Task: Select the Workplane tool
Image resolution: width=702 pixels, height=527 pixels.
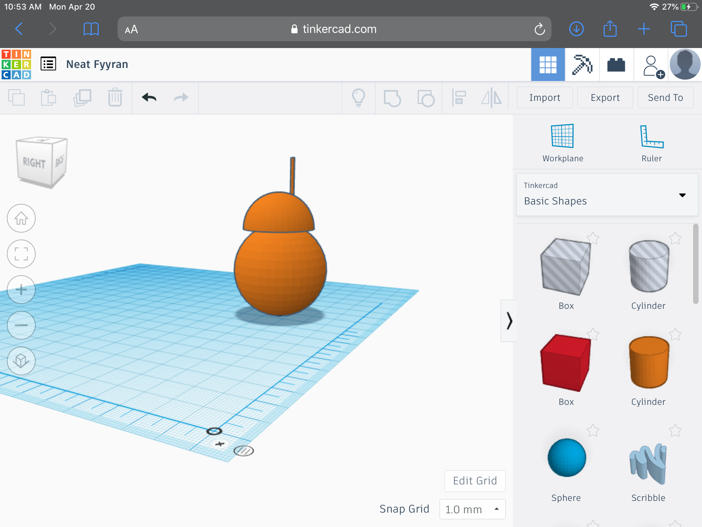Action: click(x=562, y=143)
